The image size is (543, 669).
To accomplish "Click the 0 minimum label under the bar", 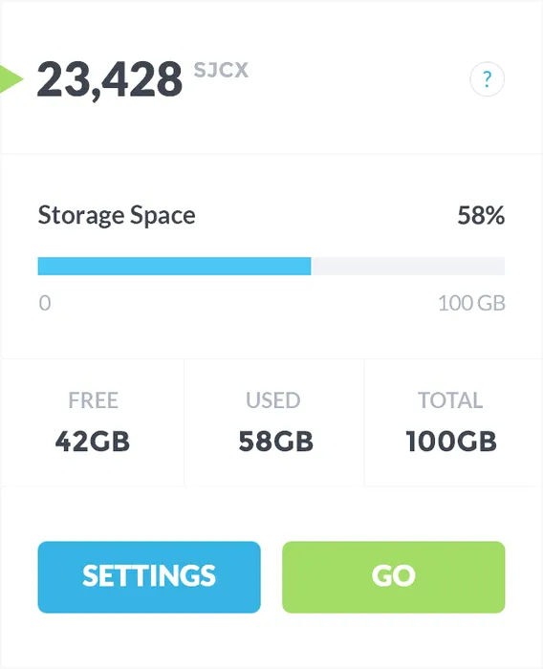I will (x=45, y=303).
